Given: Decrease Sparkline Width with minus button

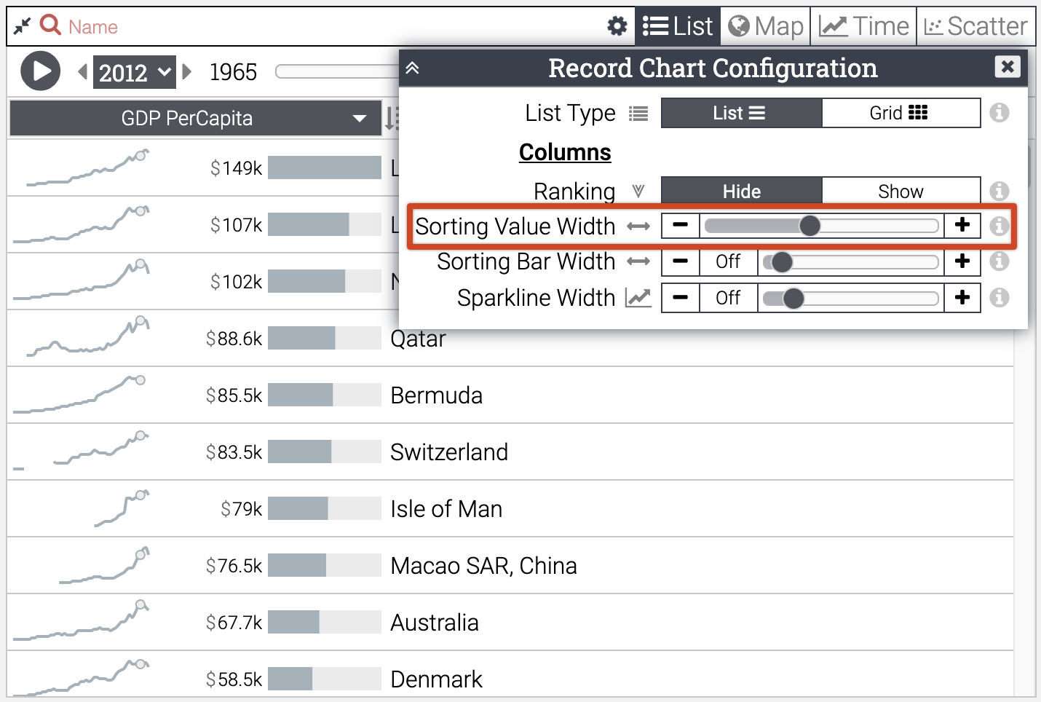Looking at the screenshot, I should (x=681, y=297).
